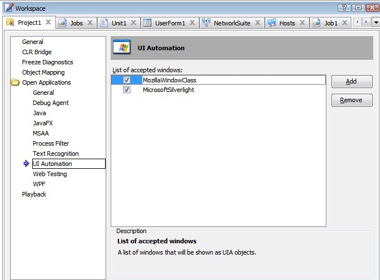Image resolution: width=380 pixels, height=280 pixels.
Task: Click the Remove button
Action: click(351, 100)
